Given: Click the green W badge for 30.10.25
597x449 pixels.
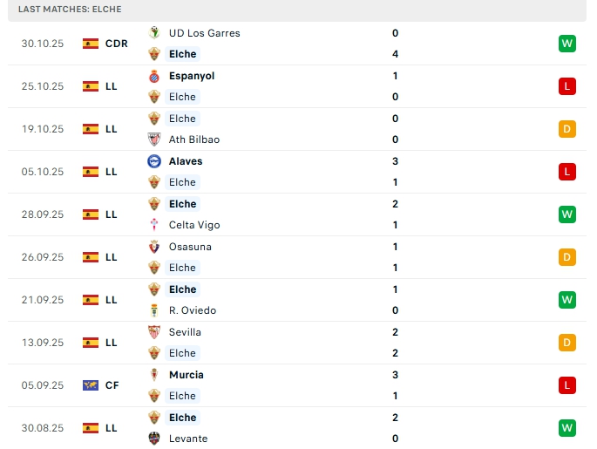Looking at the screenshot, I should pyautogui.click(x=567, y=44).
